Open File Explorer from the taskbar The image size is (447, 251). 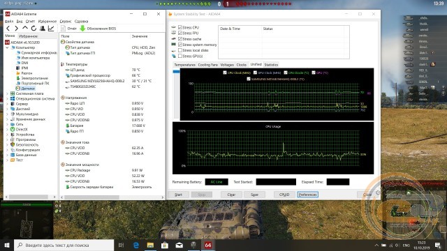(x=151, y=245)
